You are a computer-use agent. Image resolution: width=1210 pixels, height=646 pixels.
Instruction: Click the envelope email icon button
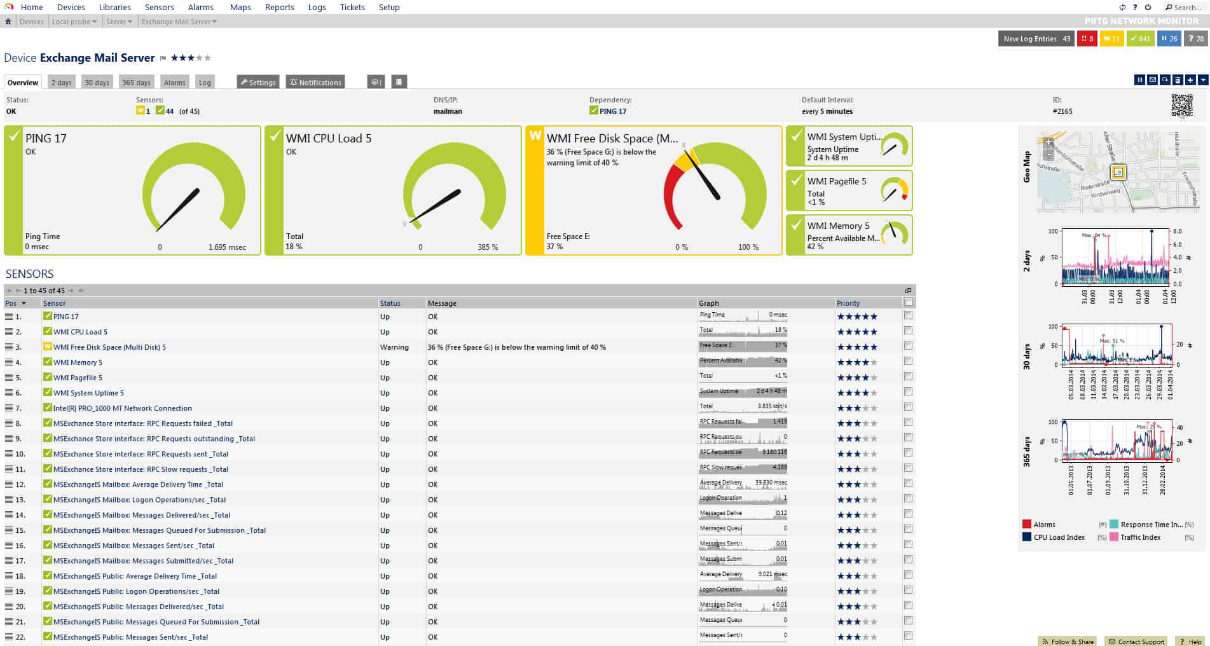tap(1152, 80)
